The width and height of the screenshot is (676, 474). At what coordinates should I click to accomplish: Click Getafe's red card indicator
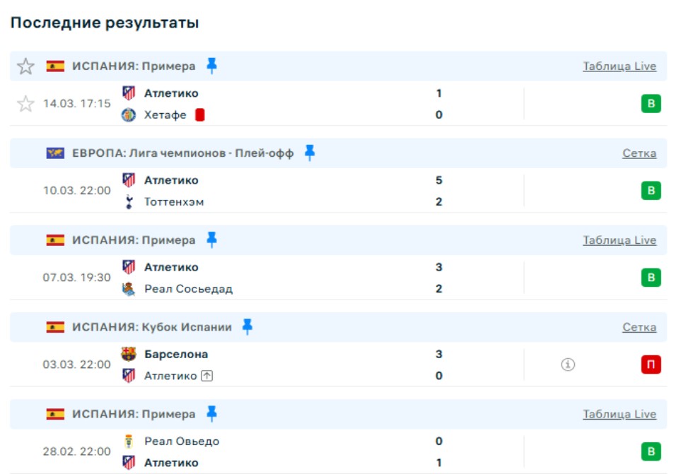pos(200,114)
